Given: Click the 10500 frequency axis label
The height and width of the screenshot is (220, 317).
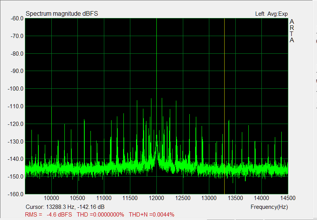Looking at the screenshot, I should pos(77,198).
